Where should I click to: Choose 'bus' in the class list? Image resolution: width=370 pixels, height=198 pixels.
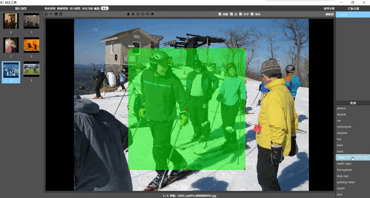click(x=353, y=139)
